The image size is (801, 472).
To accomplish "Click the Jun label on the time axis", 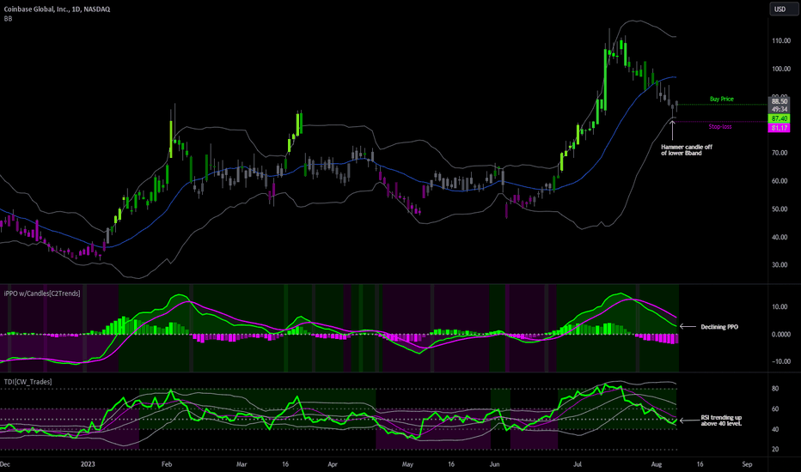I will coord(494,464).
